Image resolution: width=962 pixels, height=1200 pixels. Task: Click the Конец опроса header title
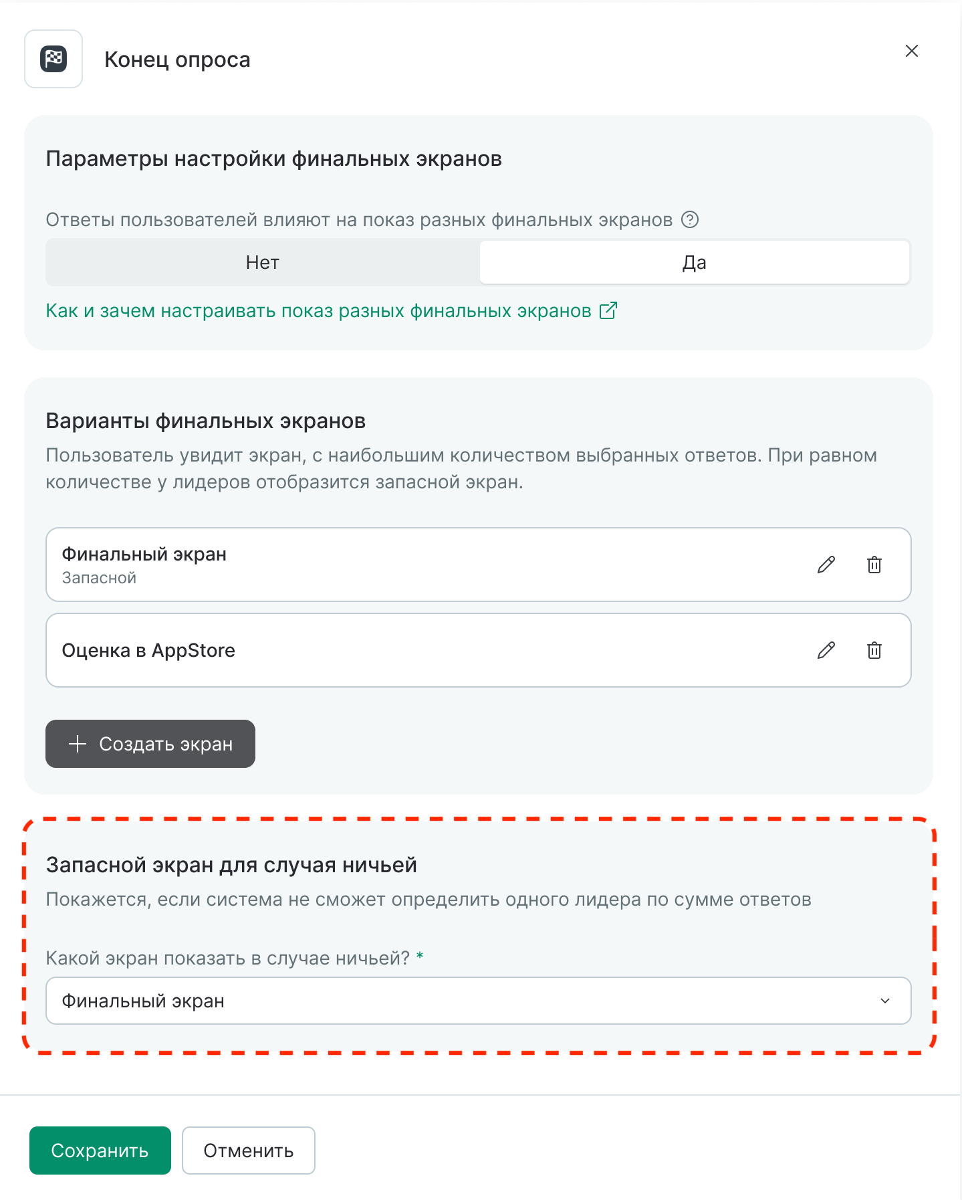coord(177,60)
